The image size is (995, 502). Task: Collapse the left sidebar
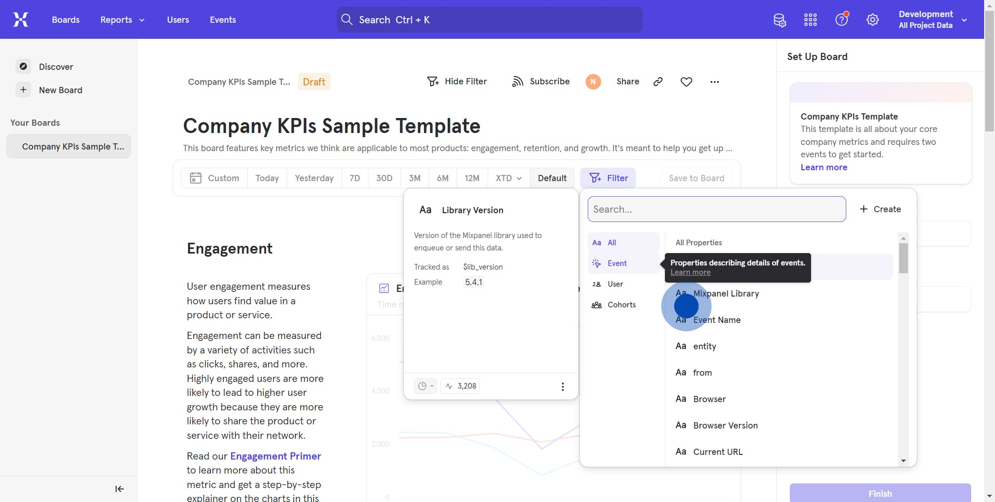119,489
